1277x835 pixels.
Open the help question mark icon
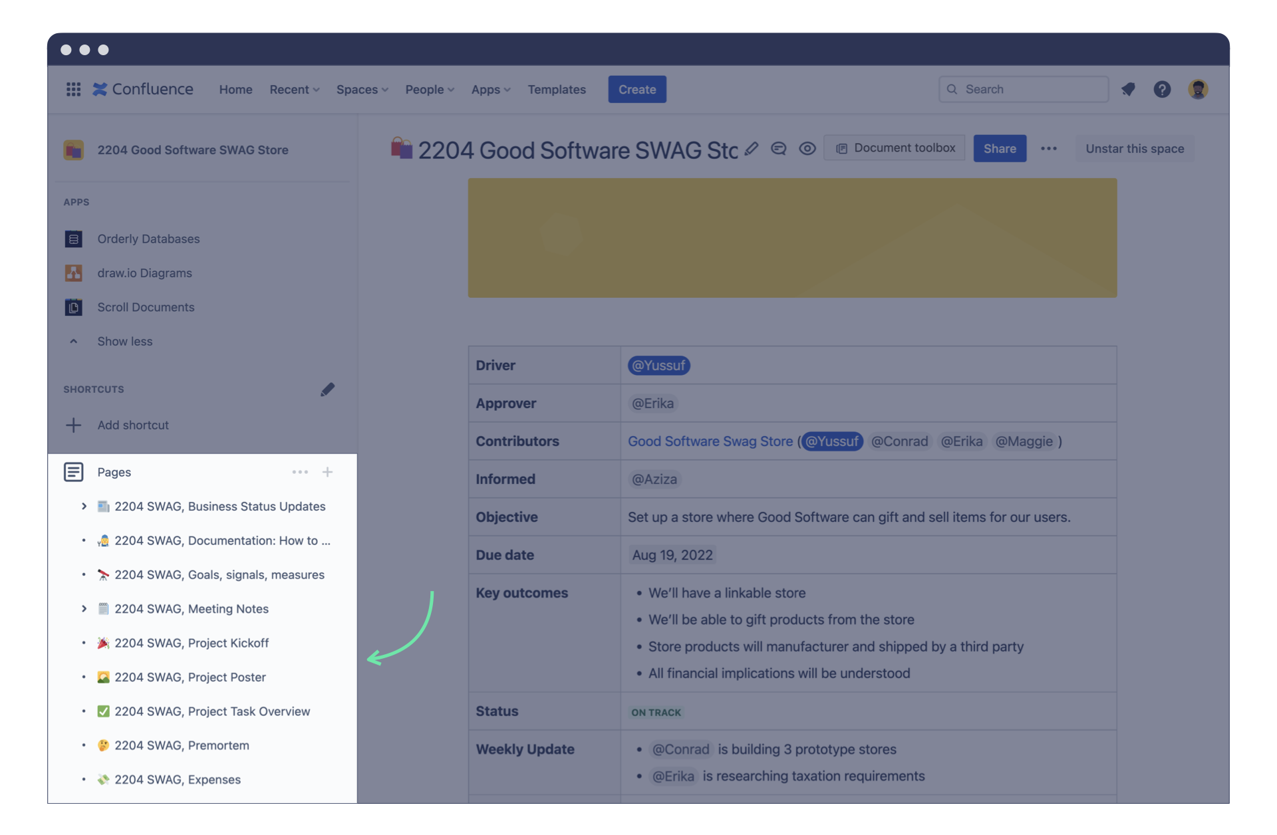pyautogui.click(x=1162, y=89)
